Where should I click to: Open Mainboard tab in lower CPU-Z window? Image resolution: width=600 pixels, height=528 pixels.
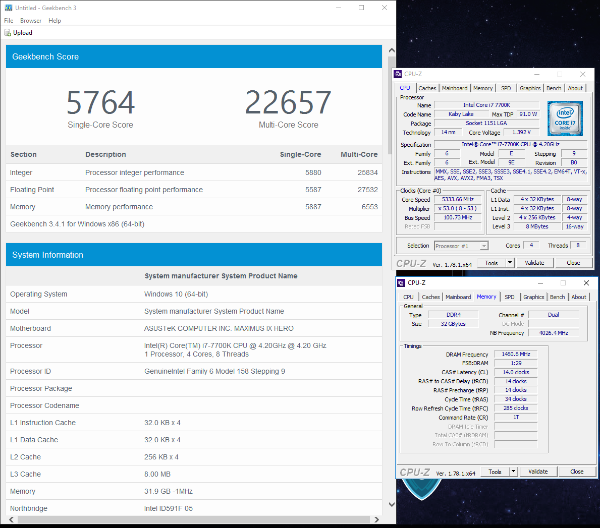point(458,297)
